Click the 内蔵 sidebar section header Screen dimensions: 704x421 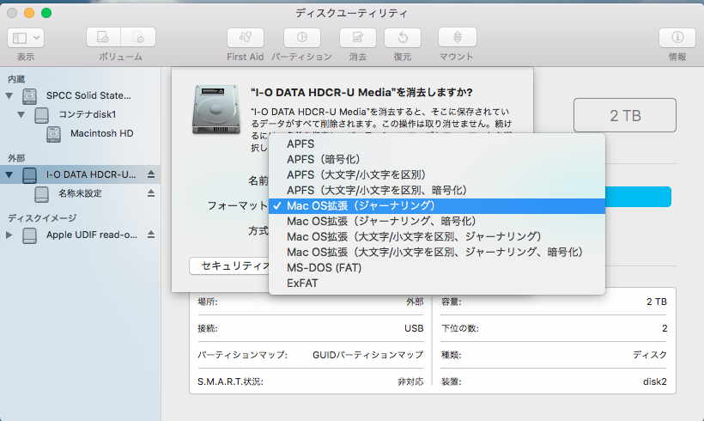coord(16,79)
